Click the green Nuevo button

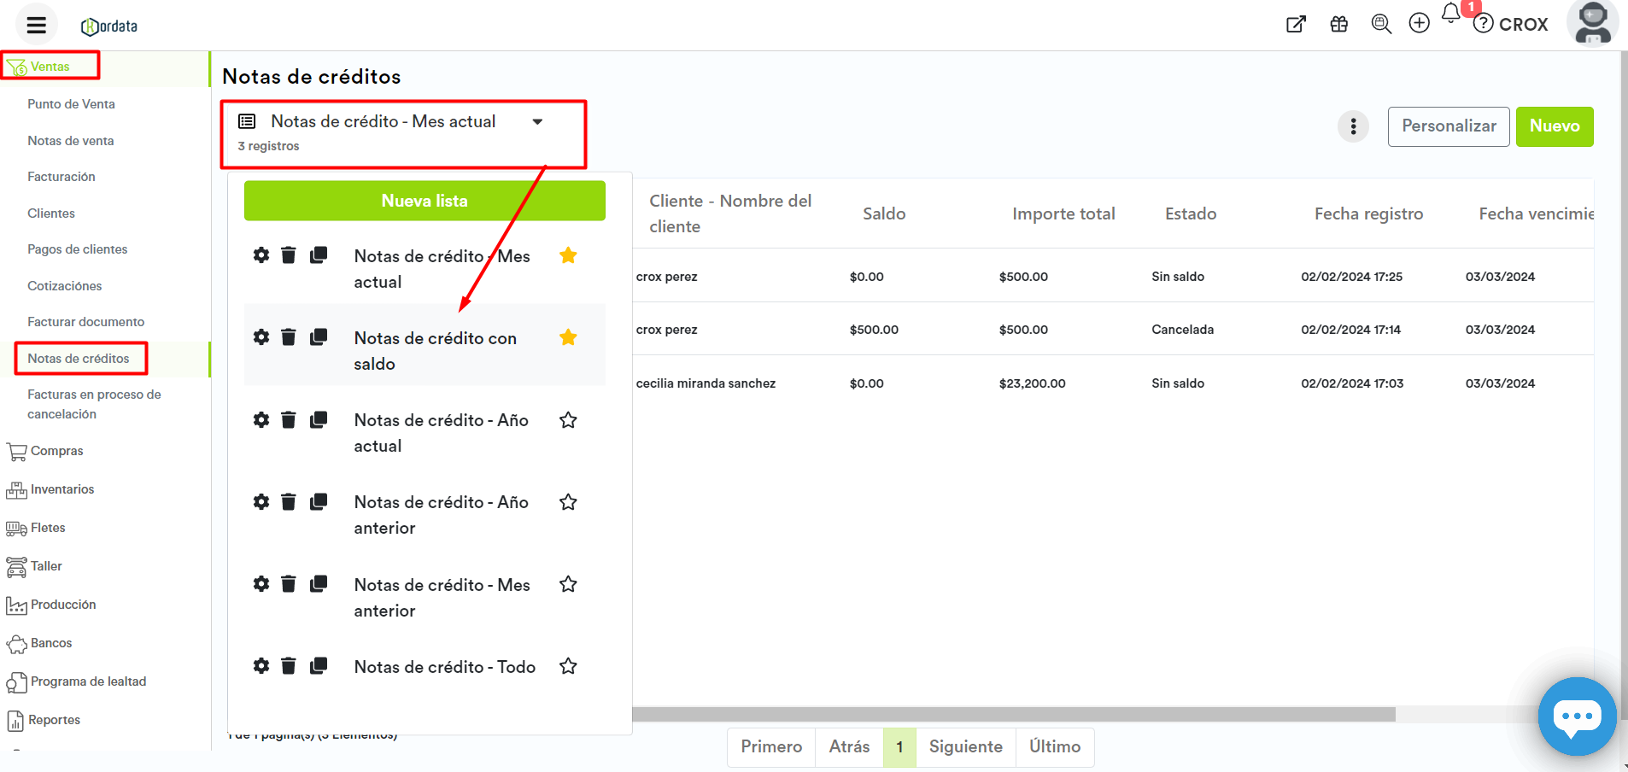click(1554, 126)
